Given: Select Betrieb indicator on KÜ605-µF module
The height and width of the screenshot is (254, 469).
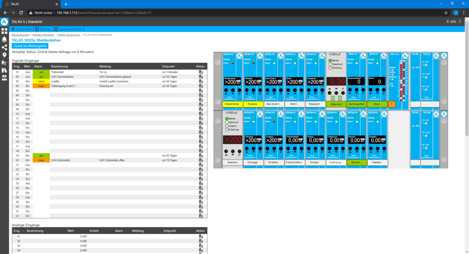Looking at the screenshot, I should (x=330, y=61).
